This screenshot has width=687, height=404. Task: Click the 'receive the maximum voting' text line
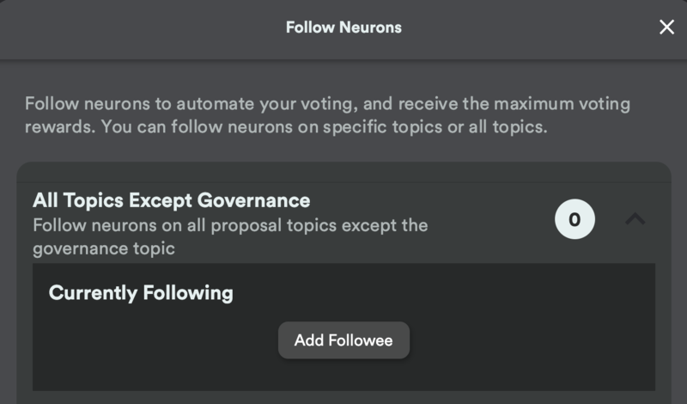coord(514,104)
